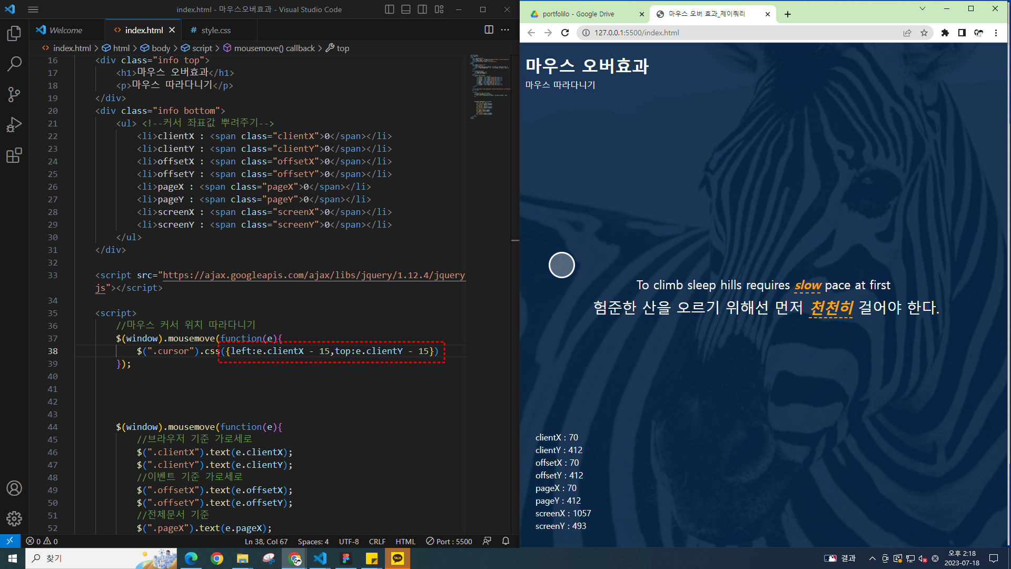Open the Explorer view in activity bar

pos(14,34)
